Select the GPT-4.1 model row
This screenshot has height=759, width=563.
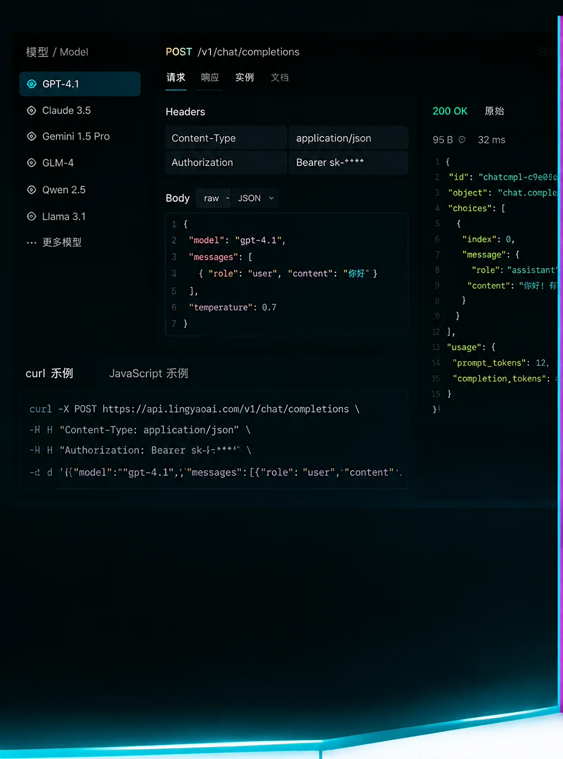80,84
